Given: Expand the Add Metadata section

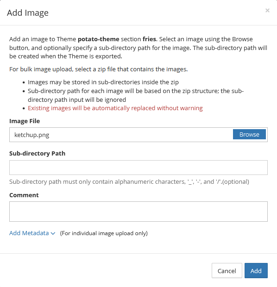Looking at the screenshot, I should pyautogui.click(x=29, y=233).
